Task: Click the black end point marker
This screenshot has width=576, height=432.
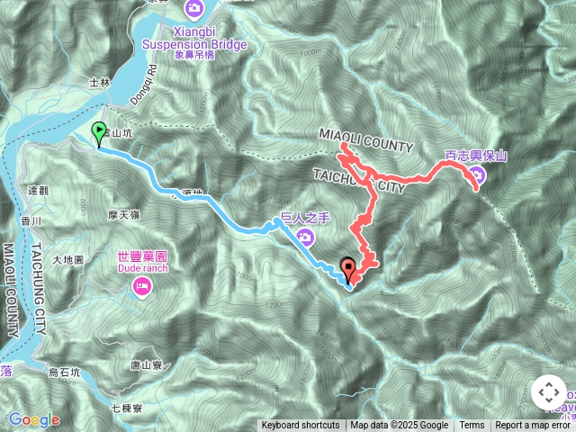Action: click(x=348, y=270)
